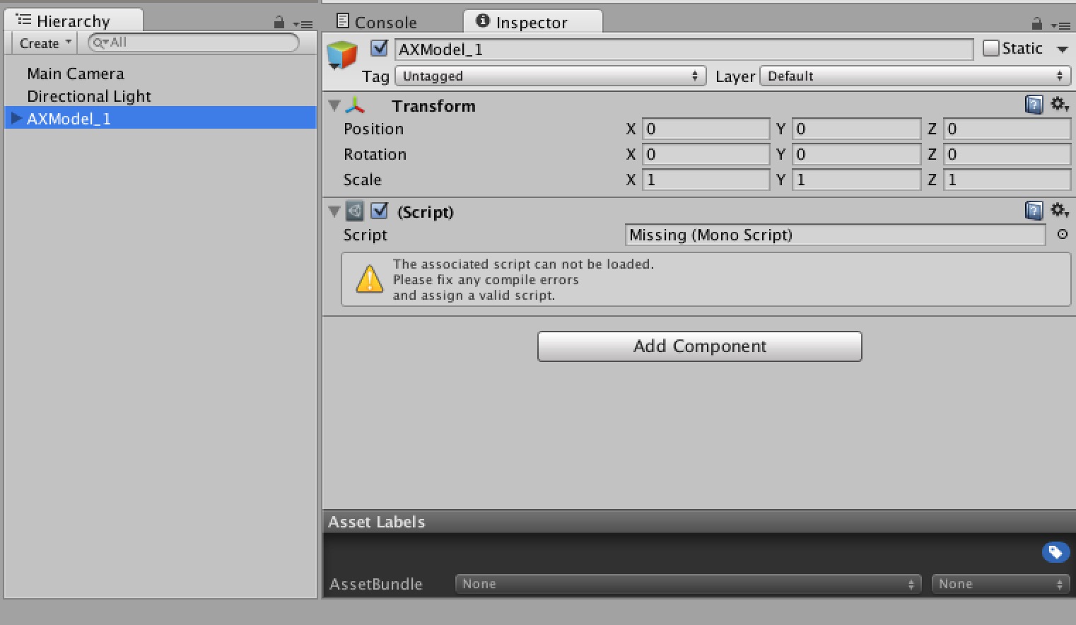Click the Asset Labels tag icon
Image resolution: width=1076 pixels, height=625 pixels.
tap(1055, 552)
